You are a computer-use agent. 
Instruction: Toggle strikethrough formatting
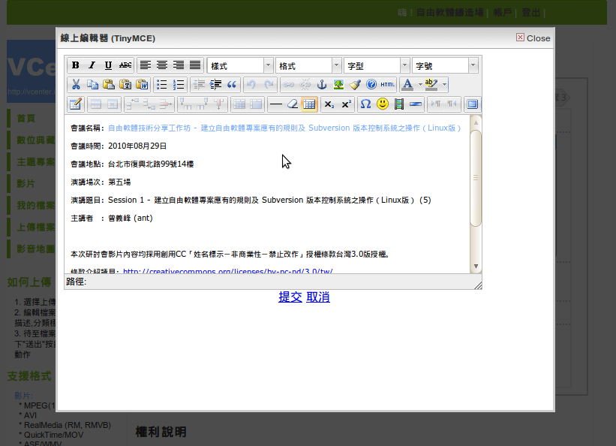[125, 65]
